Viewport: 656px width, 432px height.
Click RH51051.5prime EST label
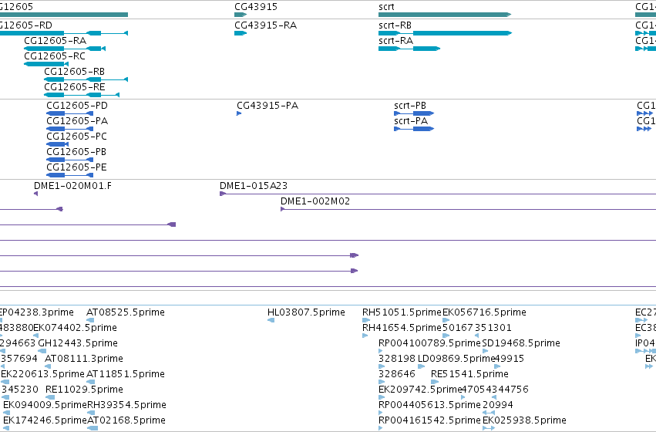(402, 312)
